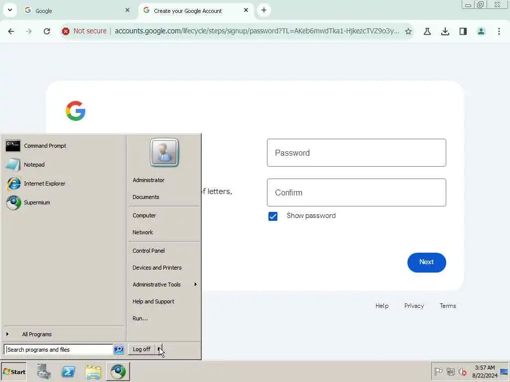Open the Chrome Labs flask icon
Viewport: 510px width, 382px height.
click(427, 31)
